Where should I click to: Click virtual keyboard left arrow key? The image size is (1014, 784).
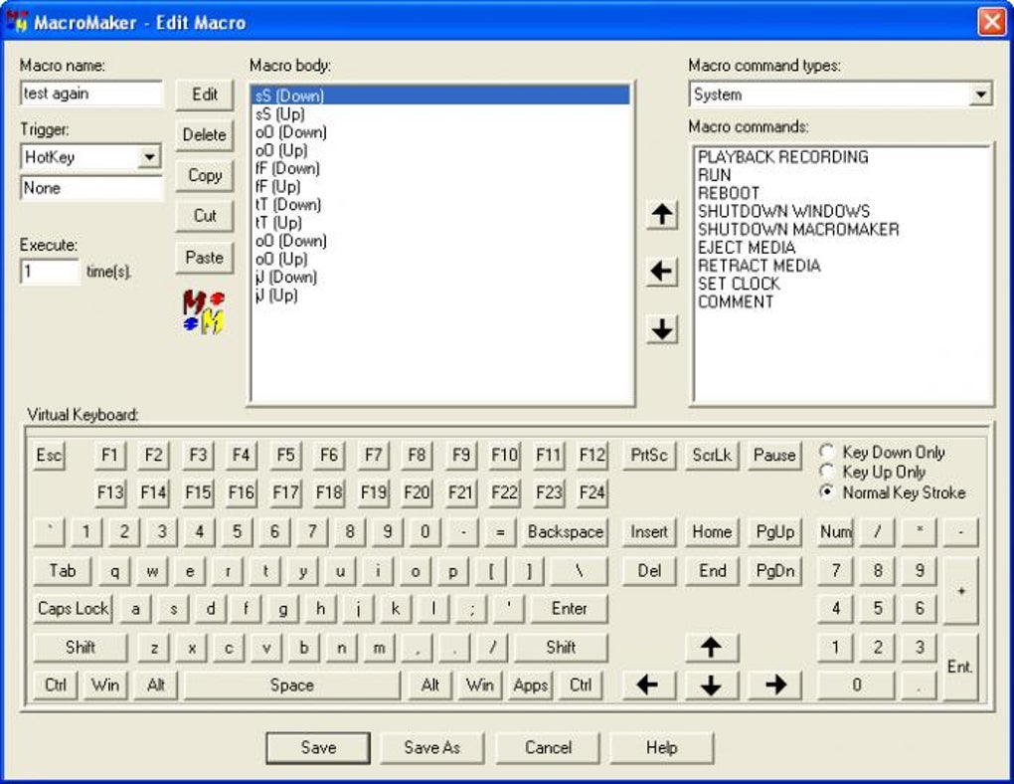[648, 685]
